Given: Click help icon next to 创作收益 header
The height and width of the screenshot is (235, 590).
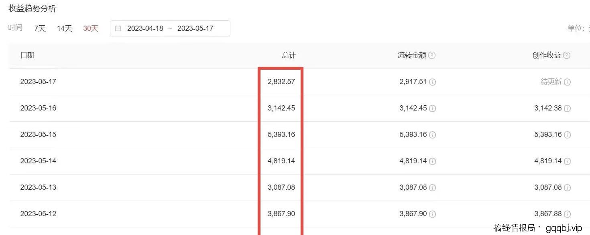Looking at the screenshot, I should 567,56.
